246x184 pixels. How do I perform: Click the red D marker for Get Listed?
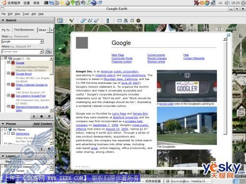tap(13, 96)
